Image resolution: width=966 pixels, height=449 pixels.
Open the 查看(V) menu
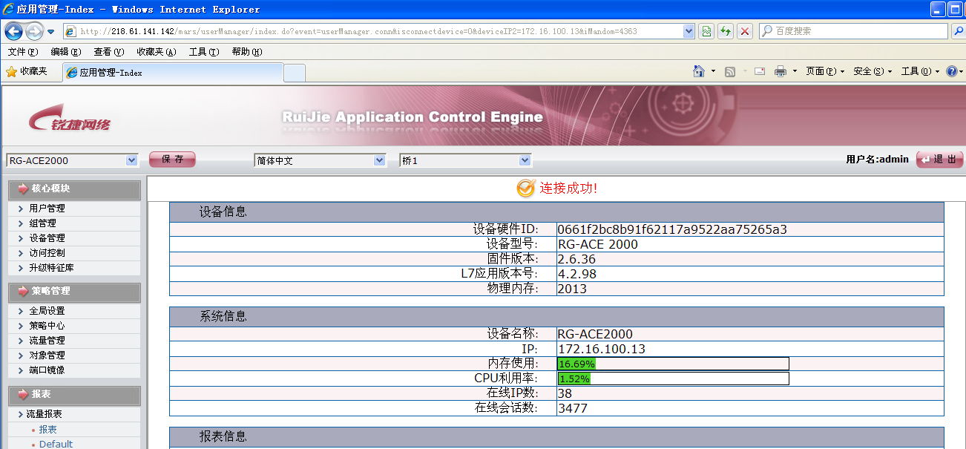coord(108,51)
